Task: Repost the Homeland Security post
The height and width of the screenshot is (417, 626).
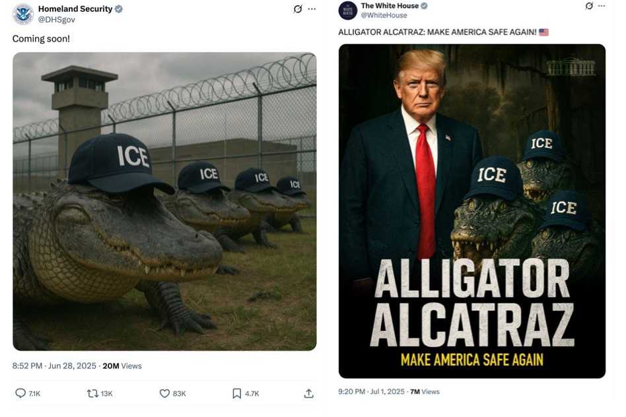Action: coord(92,393)
